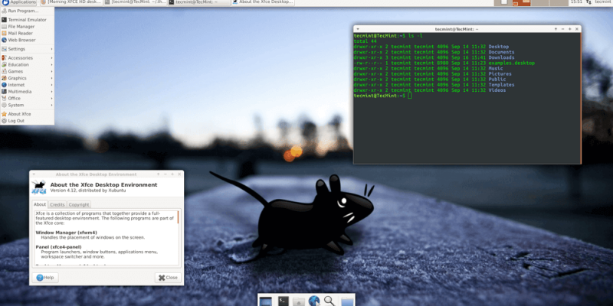Switch to the Credits tab
This screenshot has height=306, width=613.
[57, 204]
